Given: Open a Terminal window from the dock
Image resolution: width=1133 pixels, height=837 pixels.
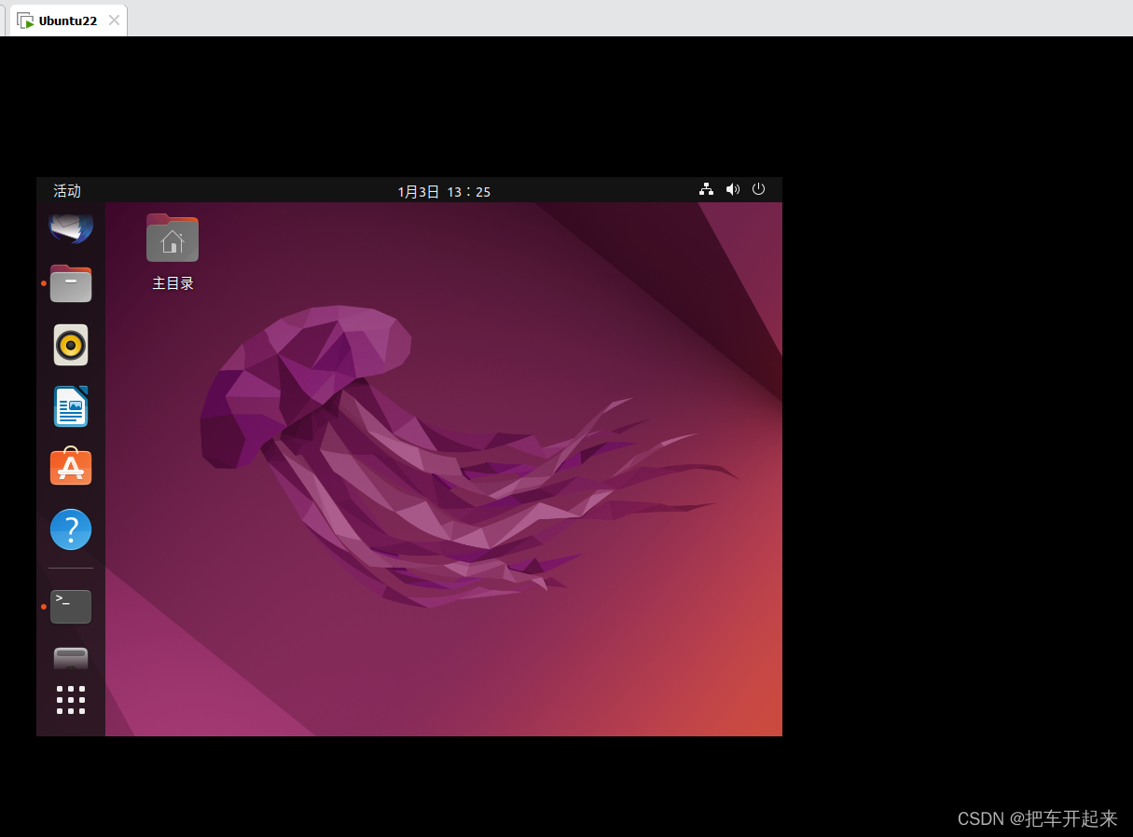Looking at the screenshot, I should pos(71,606).
